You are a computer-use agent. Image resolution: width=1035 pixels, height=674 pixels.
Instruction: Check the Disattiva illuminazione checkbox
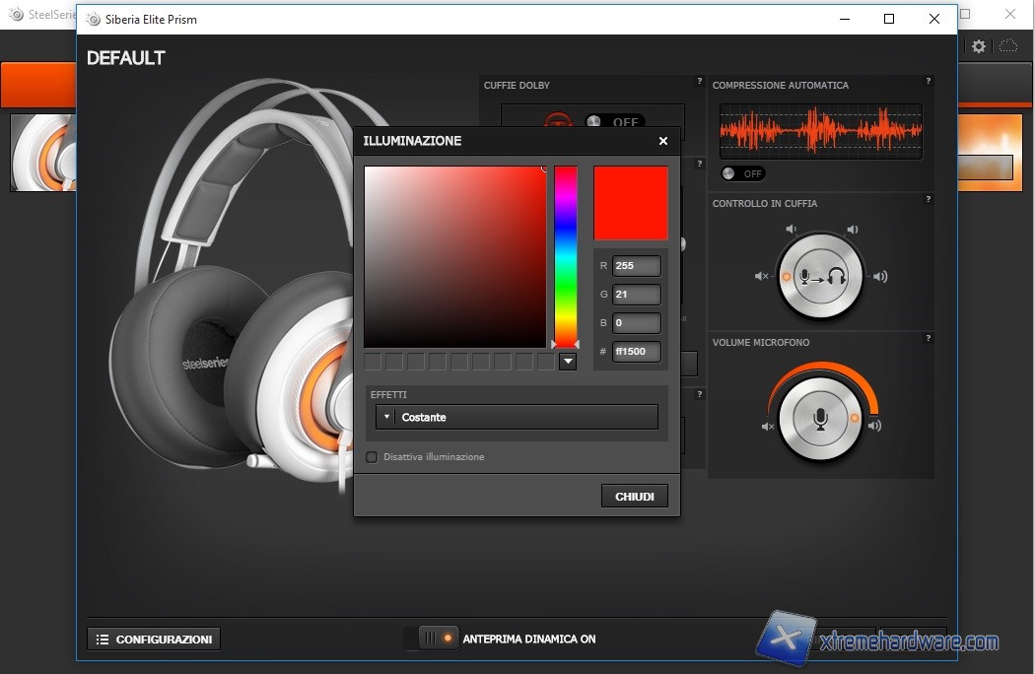pos(372,457)
